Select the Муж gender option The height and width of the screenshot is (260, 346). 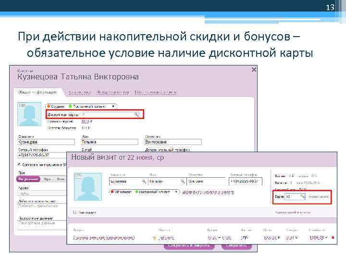click(x=47, y=179)
